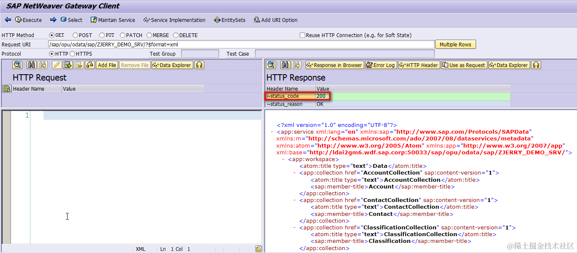The width and height of the screenshot is (577, 253).
Task: Select the PATCH HTTP method
Action: 122,35
